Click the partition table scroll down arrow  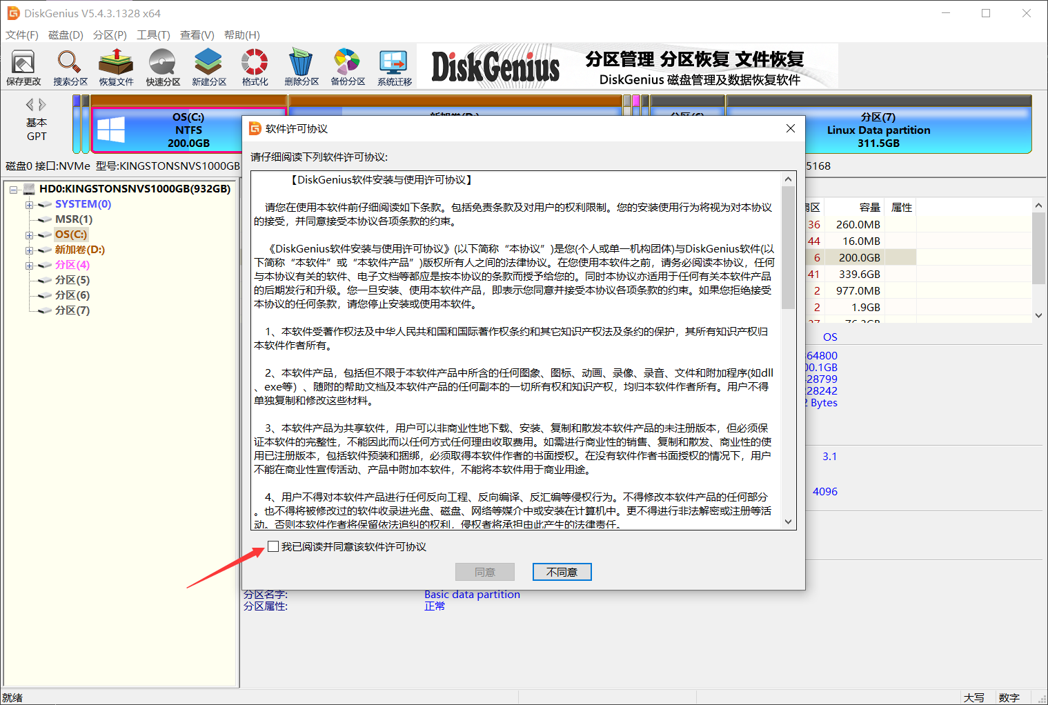coord(1038,315)
